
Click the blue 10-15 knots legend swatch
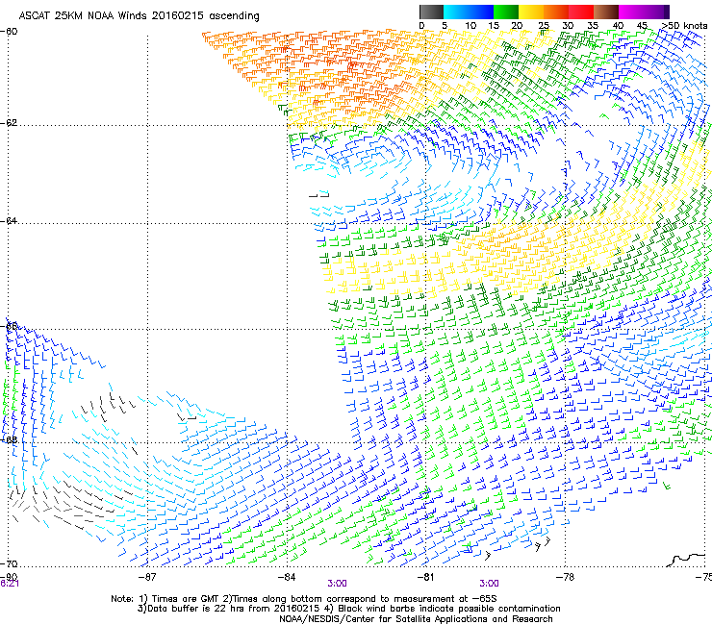coord(481,12)
